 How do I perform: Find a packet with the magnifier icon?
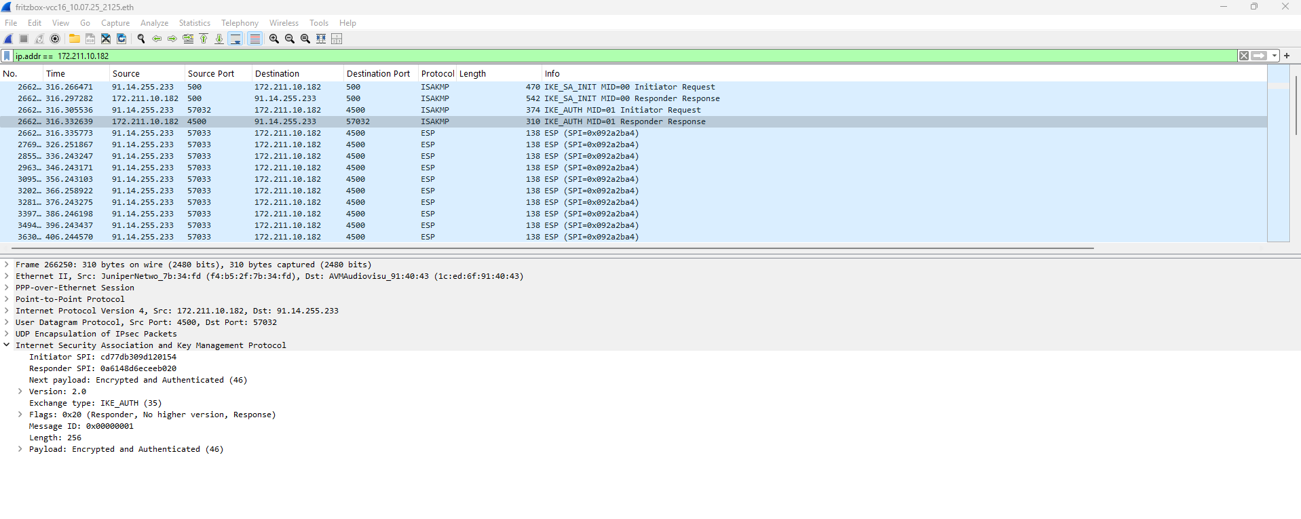141,39
